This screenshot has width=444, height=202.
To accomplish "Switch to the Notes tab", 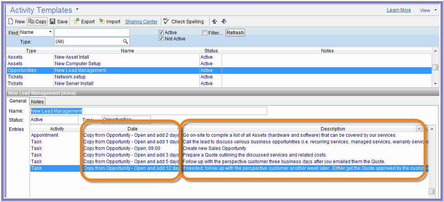I will 37,101.
